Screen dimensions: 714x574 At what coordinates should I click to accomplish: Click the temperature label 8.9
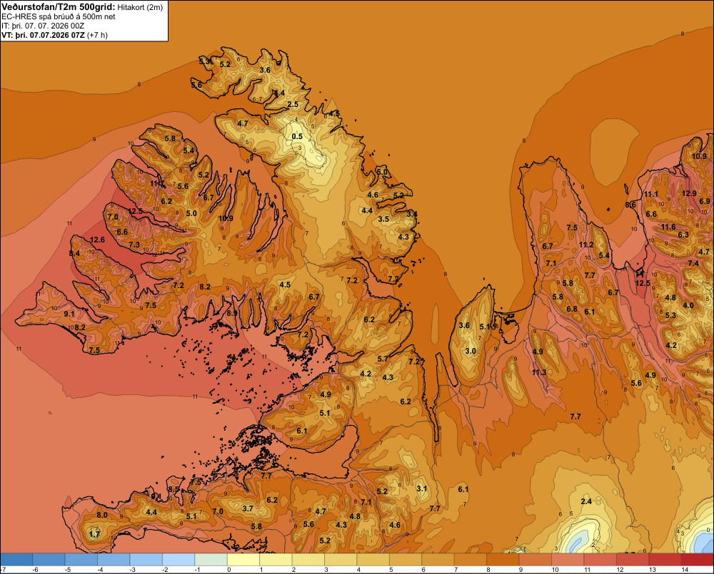[232, 313]
